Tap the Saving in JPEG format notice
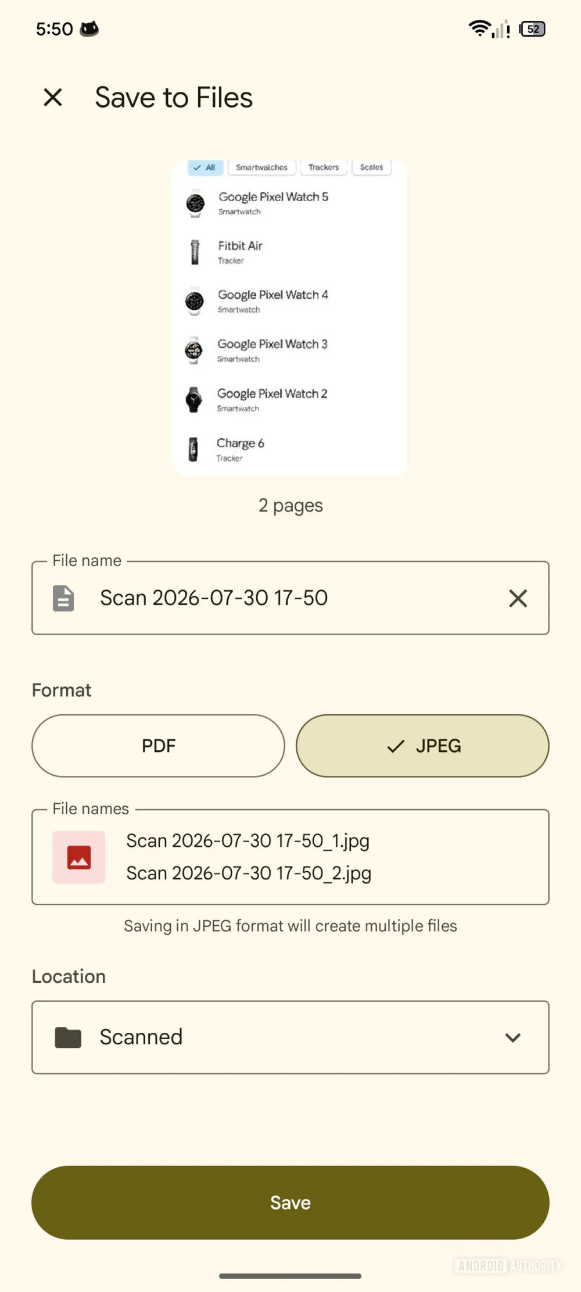 click(290, 926)
